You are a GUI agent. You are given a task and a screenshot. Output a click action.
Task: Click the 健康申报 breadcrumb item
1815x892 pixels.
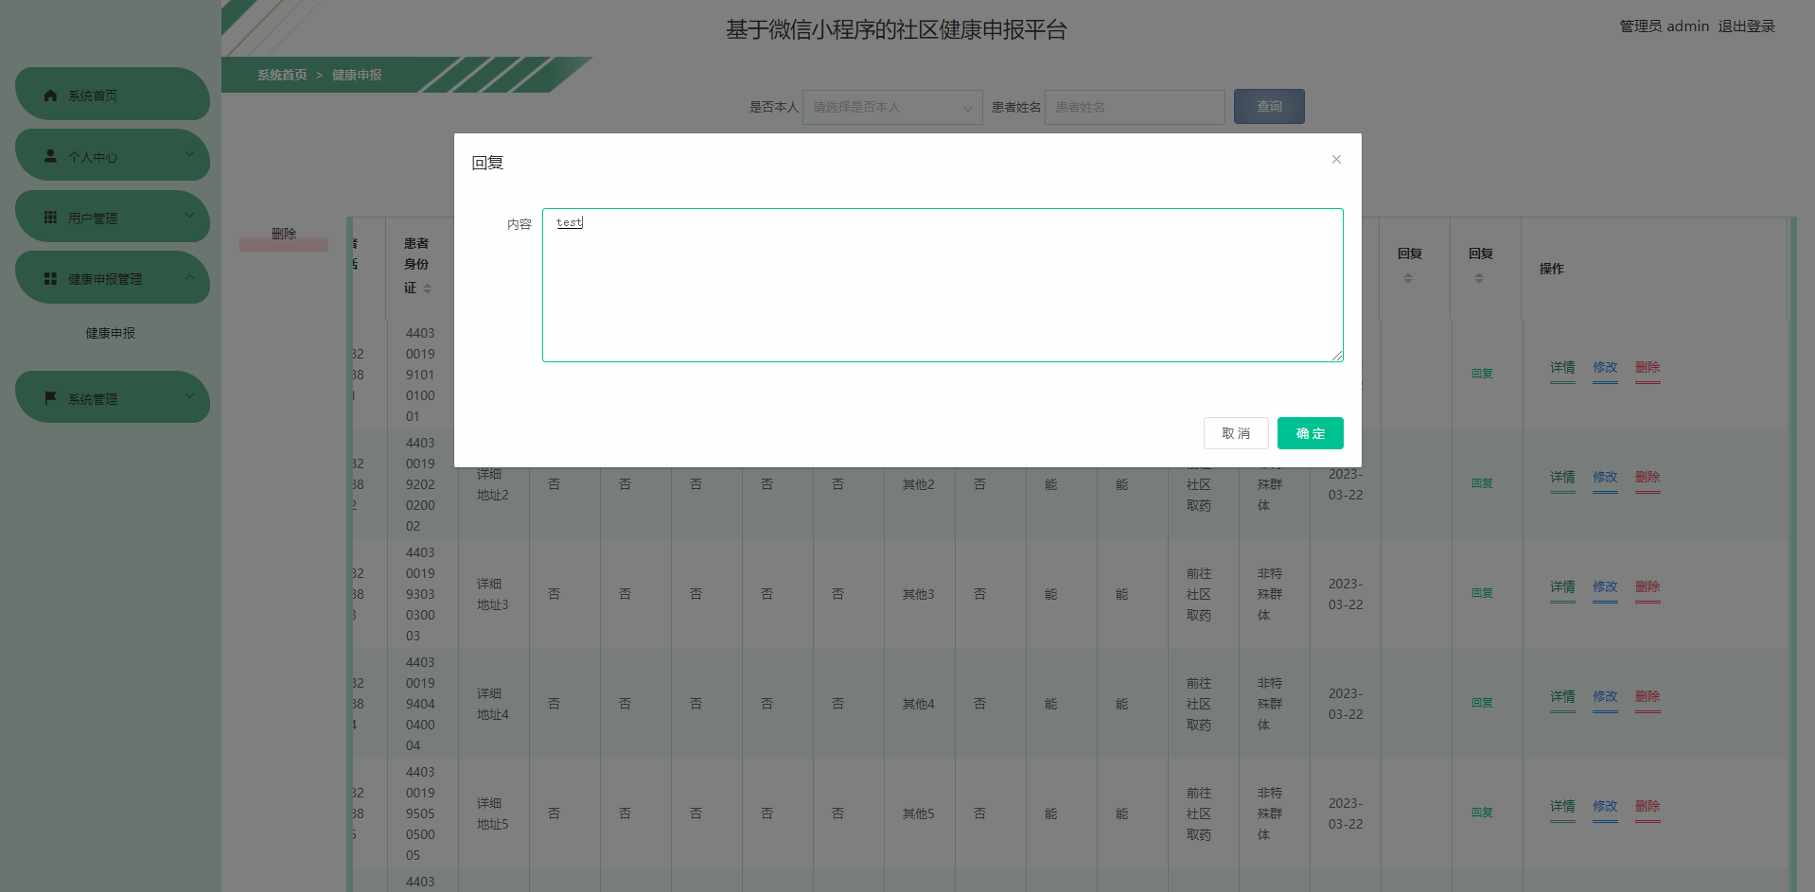click(x=357, y=75)
